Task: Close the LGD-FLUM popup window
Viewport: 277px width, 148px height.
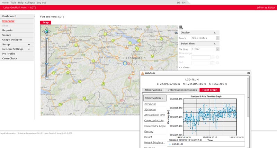Action: click(248, 73)
